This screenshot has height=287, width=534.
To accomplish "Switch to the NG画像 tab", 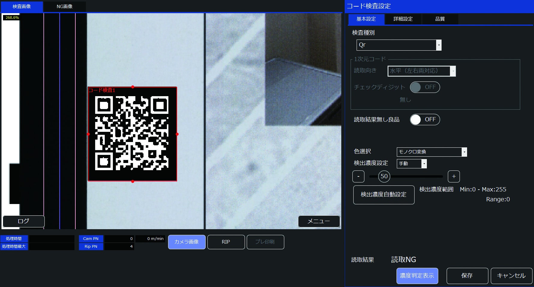I will (65, 6).
